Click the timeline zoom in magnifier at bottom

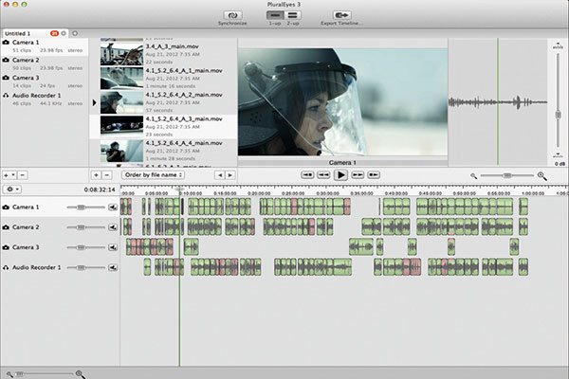tap(81, 374)
